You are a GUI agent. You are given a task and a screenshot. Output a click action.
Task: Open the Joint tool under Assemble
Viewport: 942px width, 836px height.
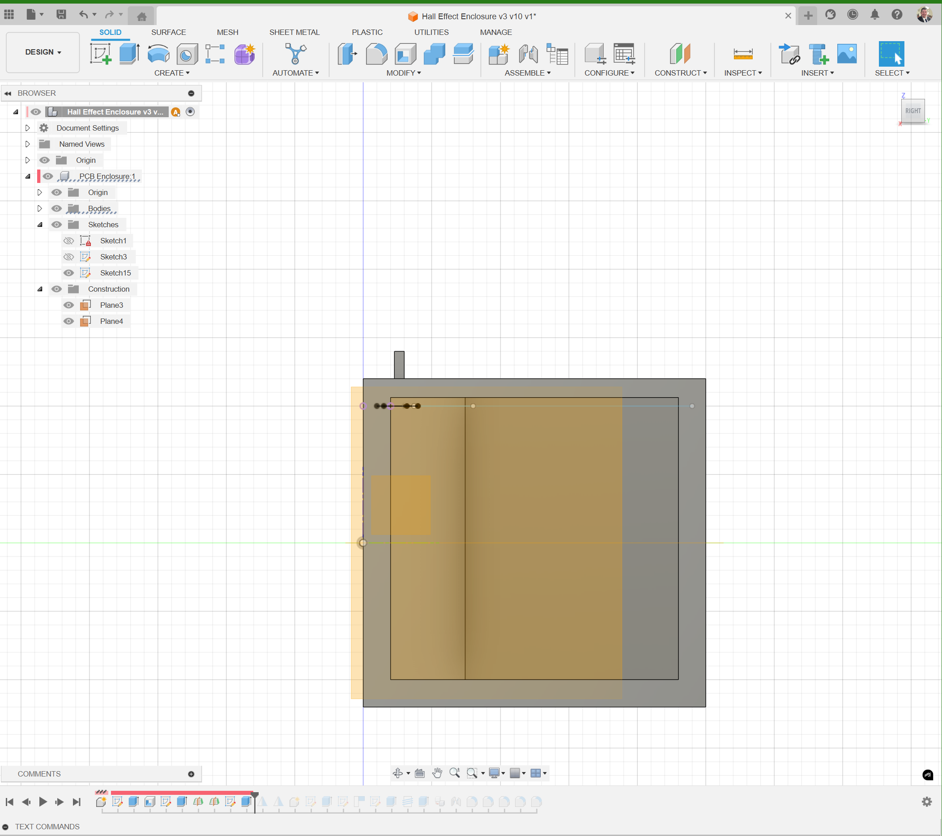point(528,54)
